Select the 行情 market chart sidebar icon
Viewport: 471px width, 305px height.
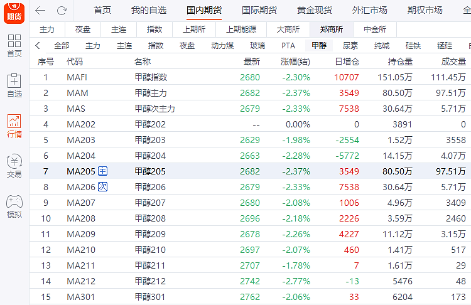[x=14, y=126]
